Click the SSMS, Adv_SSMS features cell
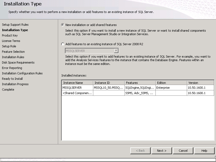This screenshot has height=162, width=216. (140, 93)
